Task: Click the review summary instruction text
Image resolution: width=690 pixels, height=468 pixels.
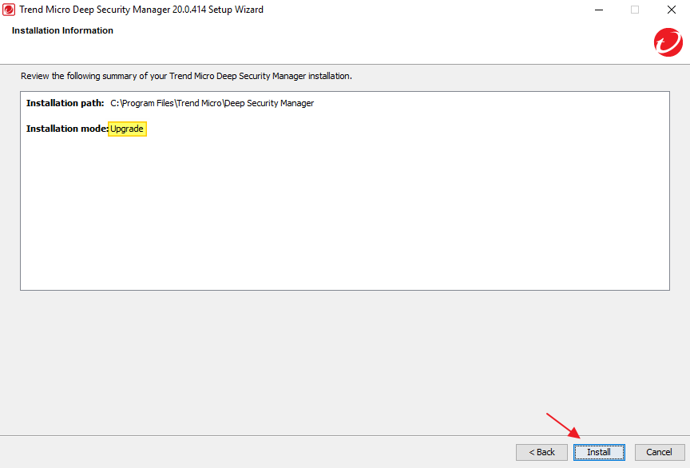Action: pos(185,76)
